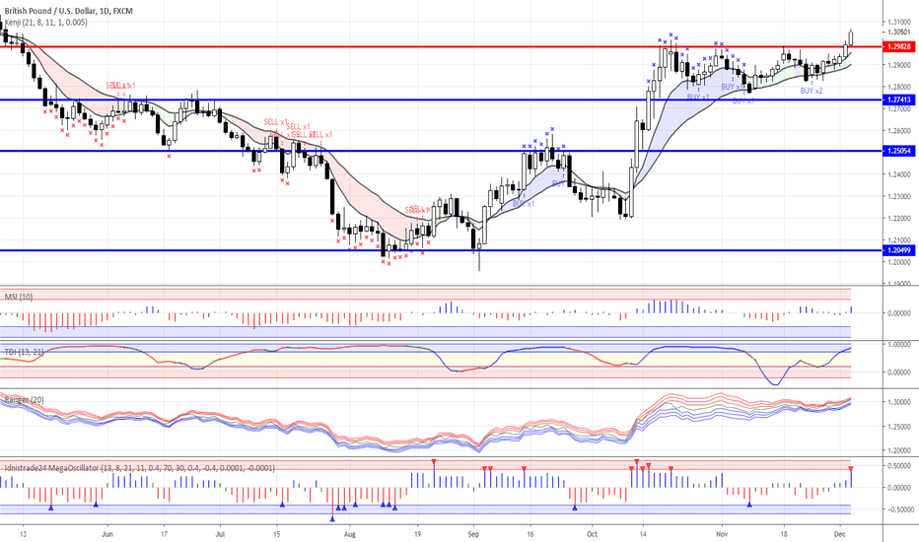Click the British Pound / U.S. Dollar chart title

(x=57, y=9)
